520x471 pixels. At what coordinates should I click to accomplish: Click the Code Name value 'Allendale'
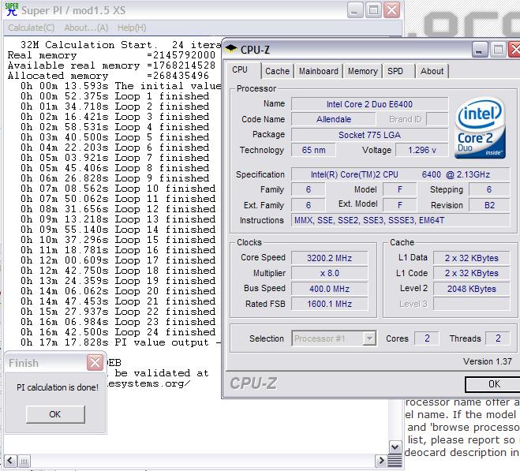tap(334, 119)
